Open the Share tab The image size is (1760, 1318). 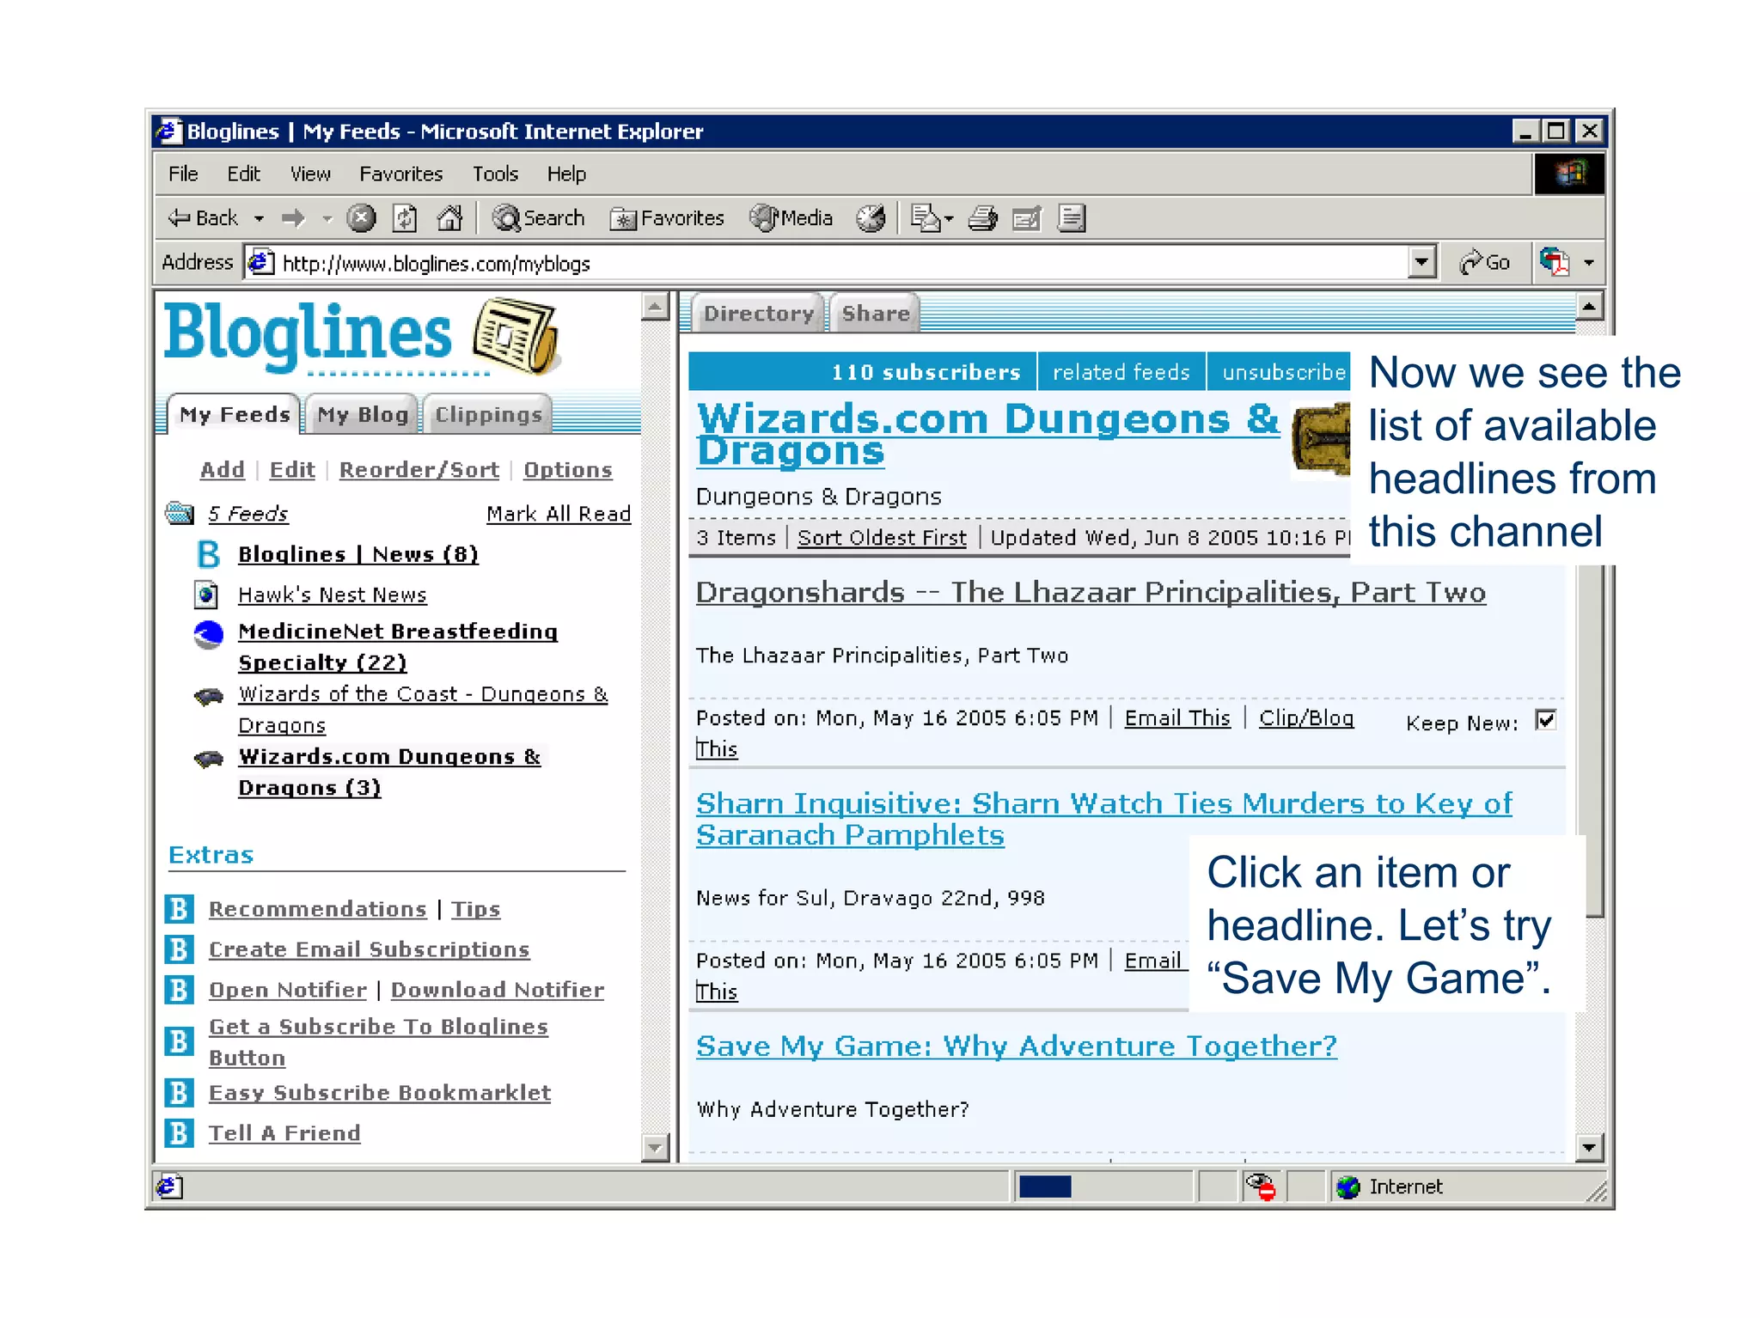point(875,313)
